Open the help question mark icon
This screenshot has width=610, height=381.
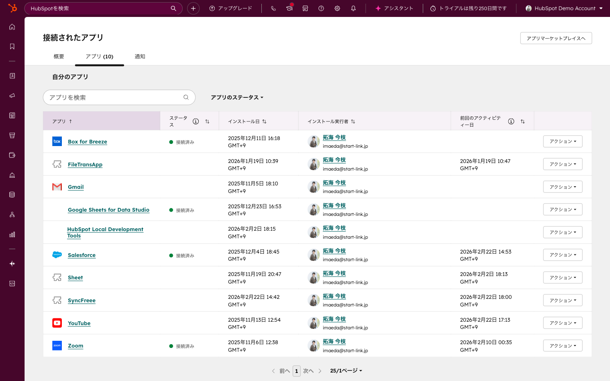(x=321, y=8)
